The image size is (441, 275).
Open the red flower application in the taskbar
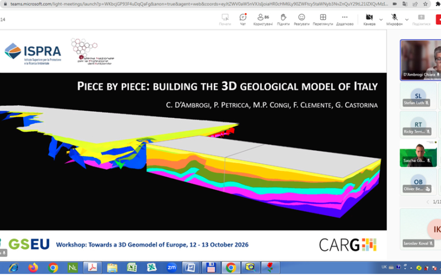270,268
